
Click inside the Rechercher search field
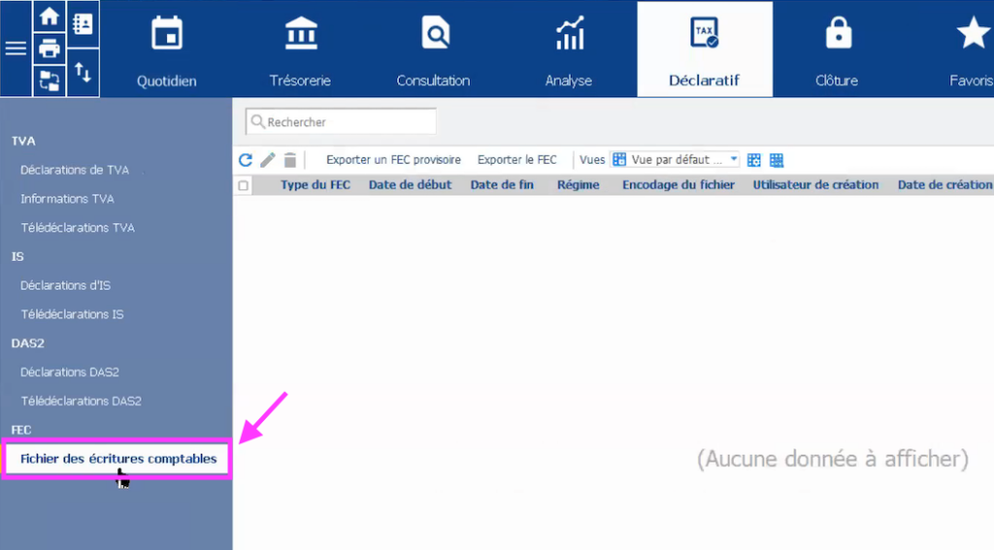point(341,121)
